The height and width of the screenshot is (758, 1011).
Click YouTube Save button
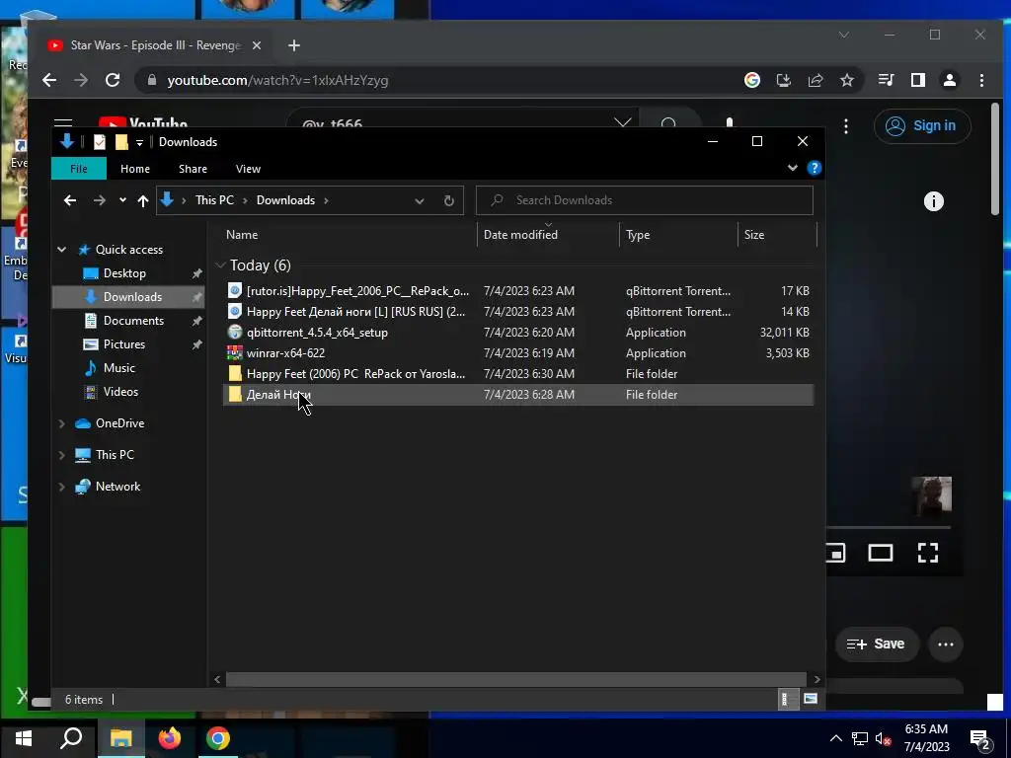877,644
